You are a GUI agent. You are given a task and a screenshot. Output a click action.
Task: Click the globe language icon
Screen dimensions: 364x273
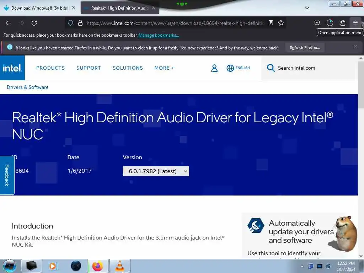coord(230,68)
